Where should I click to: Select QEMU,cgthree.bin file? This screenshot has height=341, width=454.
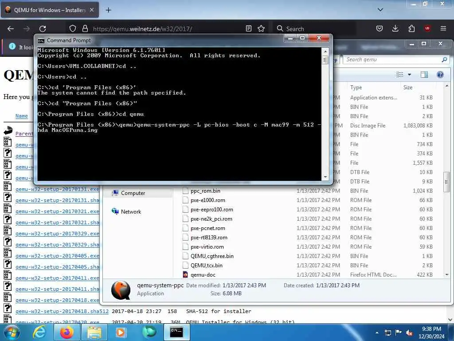click(x=212, y=256)
